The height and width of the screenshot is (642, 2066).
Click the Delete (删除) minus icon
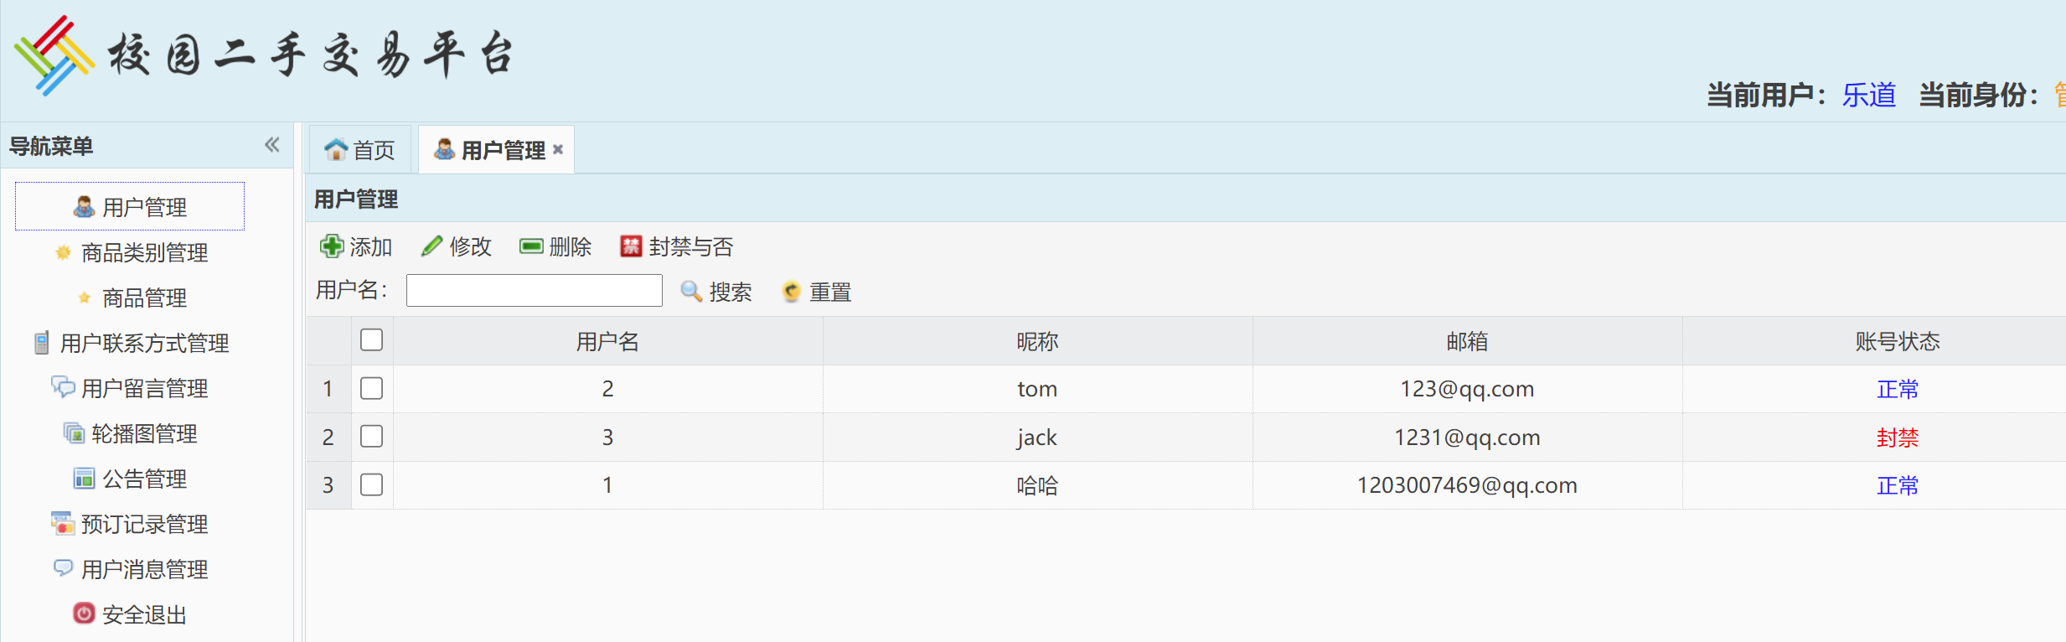pyautogui.click(x=531, y=246)
